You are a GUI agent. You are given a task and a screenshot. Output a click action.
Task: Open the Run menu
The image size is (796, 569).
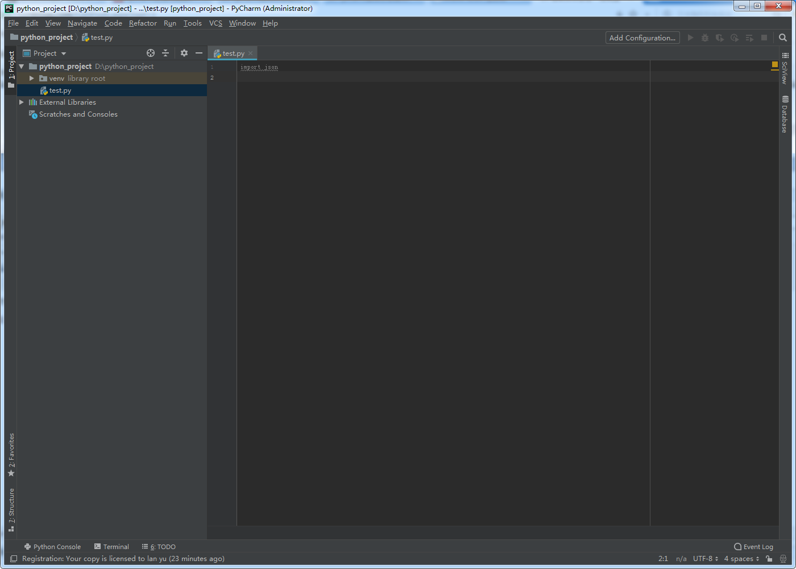click(x=170, y=23)
